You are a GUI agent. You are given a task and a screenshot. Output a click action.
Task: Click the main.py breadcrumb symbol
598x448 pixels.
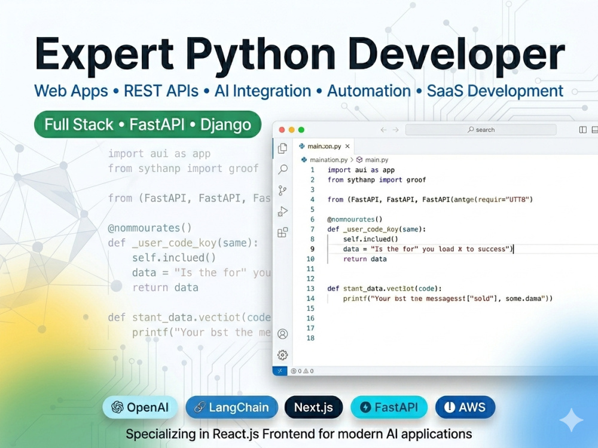point(376,159)
